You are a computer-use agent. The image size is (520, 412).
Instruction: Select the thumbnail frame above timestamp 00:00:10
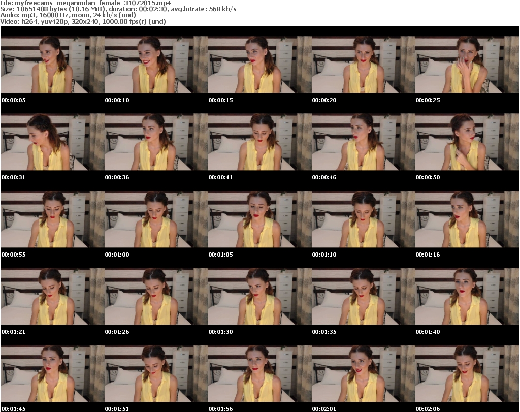click(156, 65)
